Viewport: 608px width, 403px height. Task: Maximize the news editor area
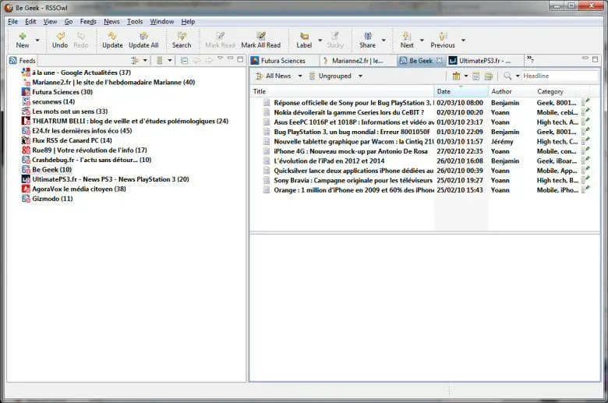click(596, 59)
